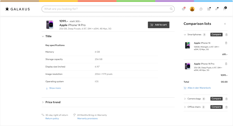
Task: Delete the Camera bags comparison list
Action: click(226, 99)
